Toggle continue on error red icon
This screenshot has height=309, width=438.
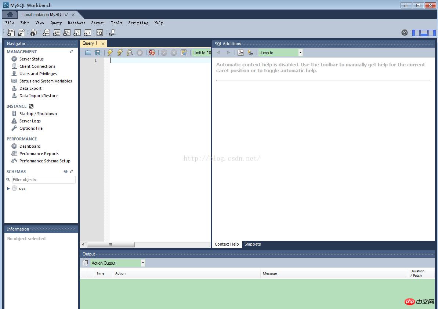(x=152, y=52)
